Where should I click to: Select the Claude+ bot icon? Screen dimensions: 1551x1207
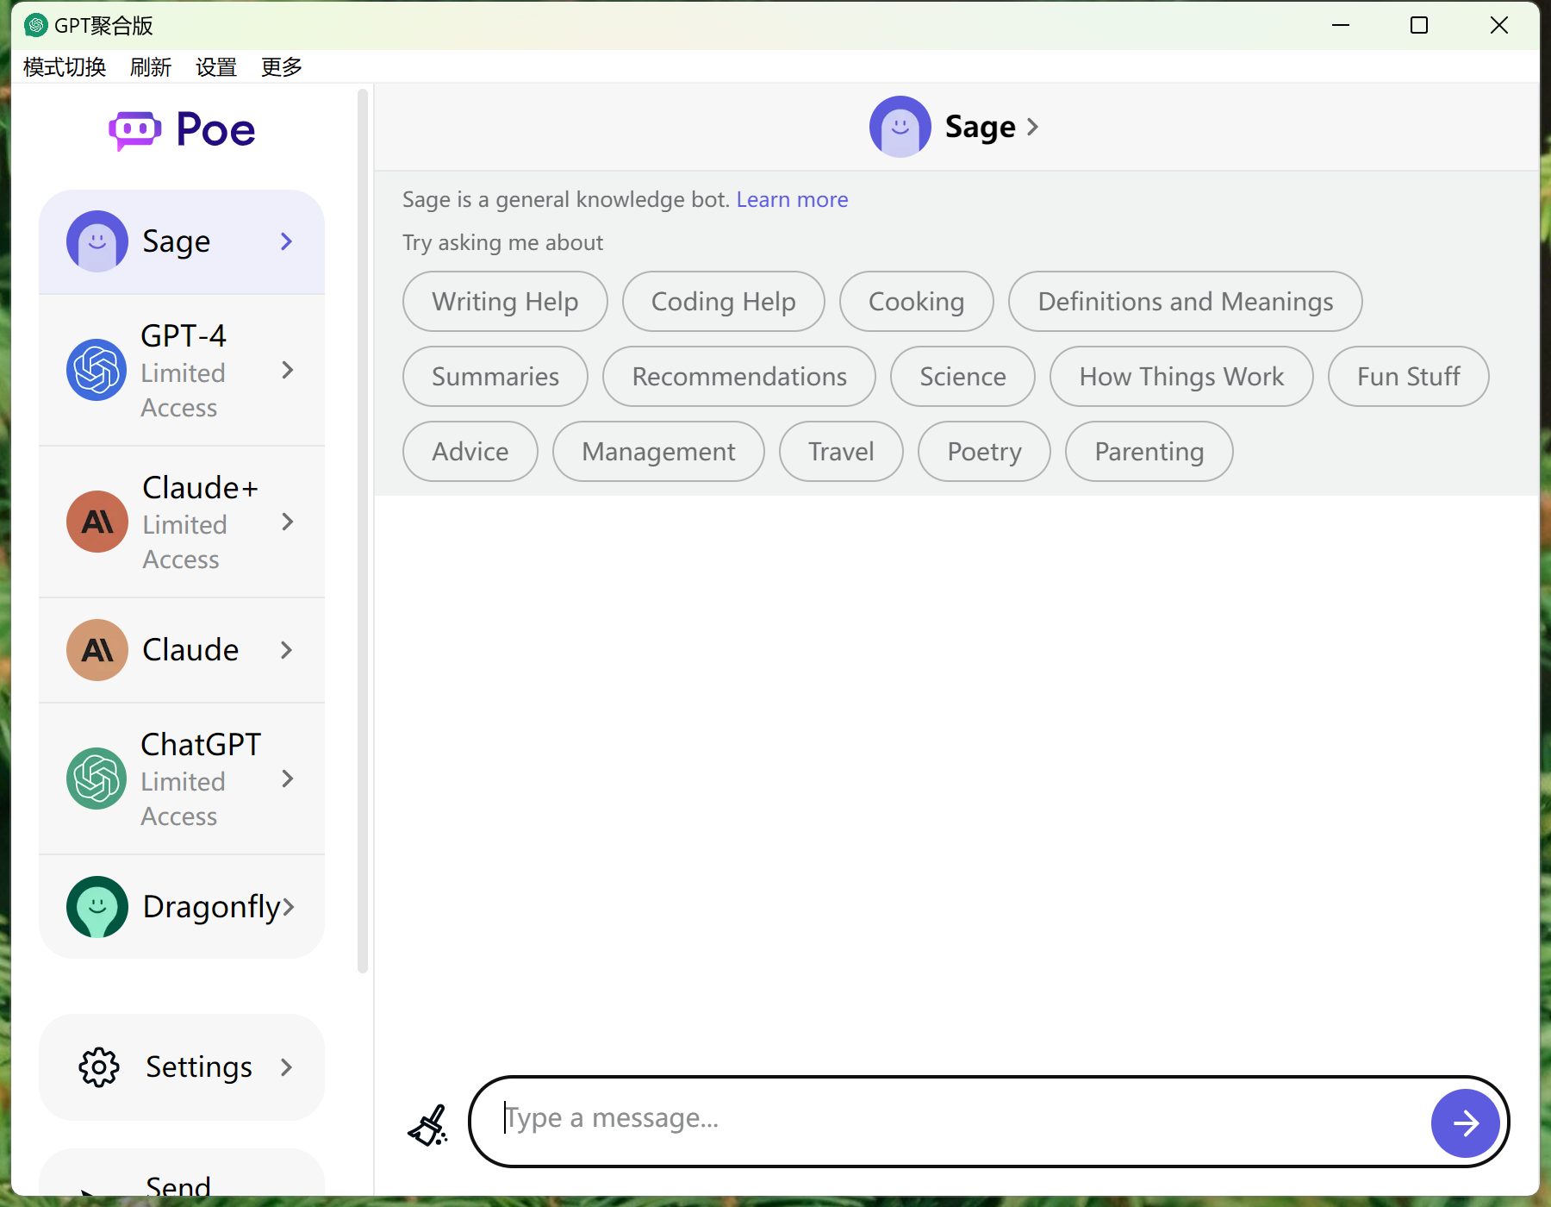click(97, 522)
